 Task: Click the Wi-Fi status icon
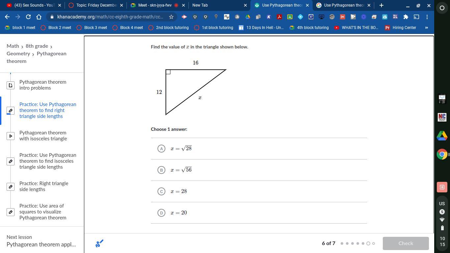(442, 220)
